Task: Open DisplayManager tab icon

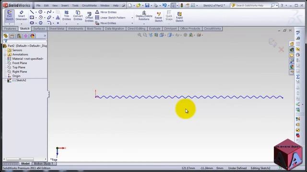Action: [x=32, y=36]
